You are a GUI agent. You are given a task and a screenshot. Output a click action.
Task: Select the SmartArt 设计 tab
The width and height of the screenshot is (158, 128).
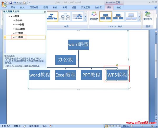(x=109, y=7)
